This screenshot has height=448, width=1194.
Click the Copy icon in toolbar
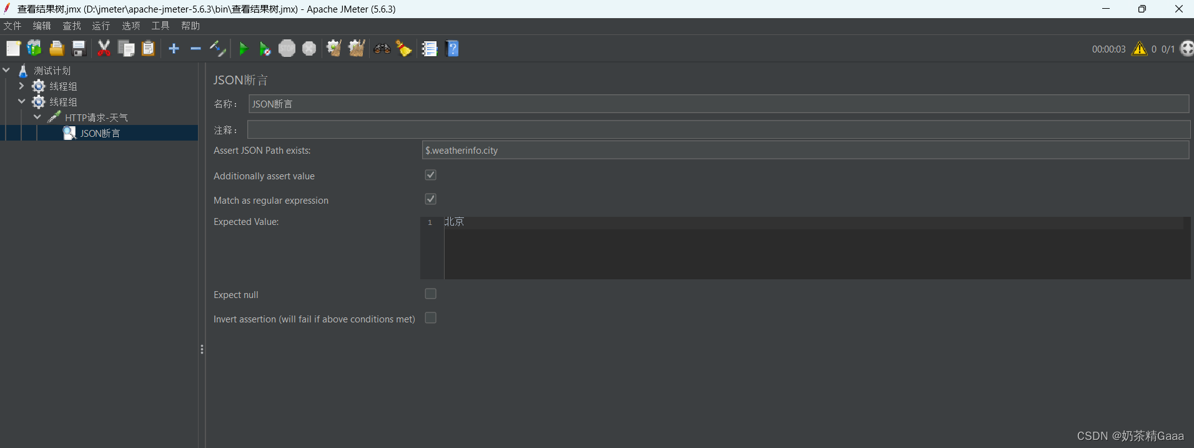coord(126,49)
